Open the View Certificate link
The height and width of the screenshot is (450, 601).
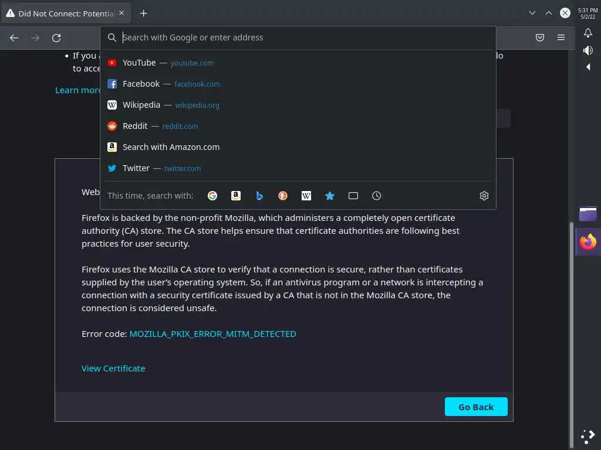point(113,369)
